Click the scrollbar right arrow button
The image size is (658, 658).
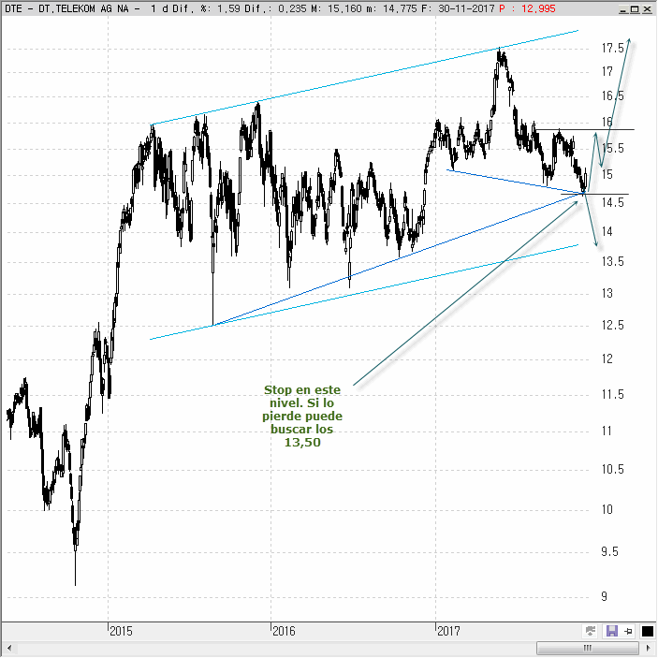click(x=649, y=649)
